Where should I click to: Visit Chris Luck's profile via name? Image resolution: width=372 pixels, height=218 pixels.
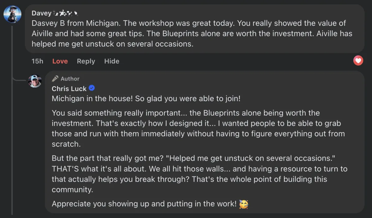[69, 89]
